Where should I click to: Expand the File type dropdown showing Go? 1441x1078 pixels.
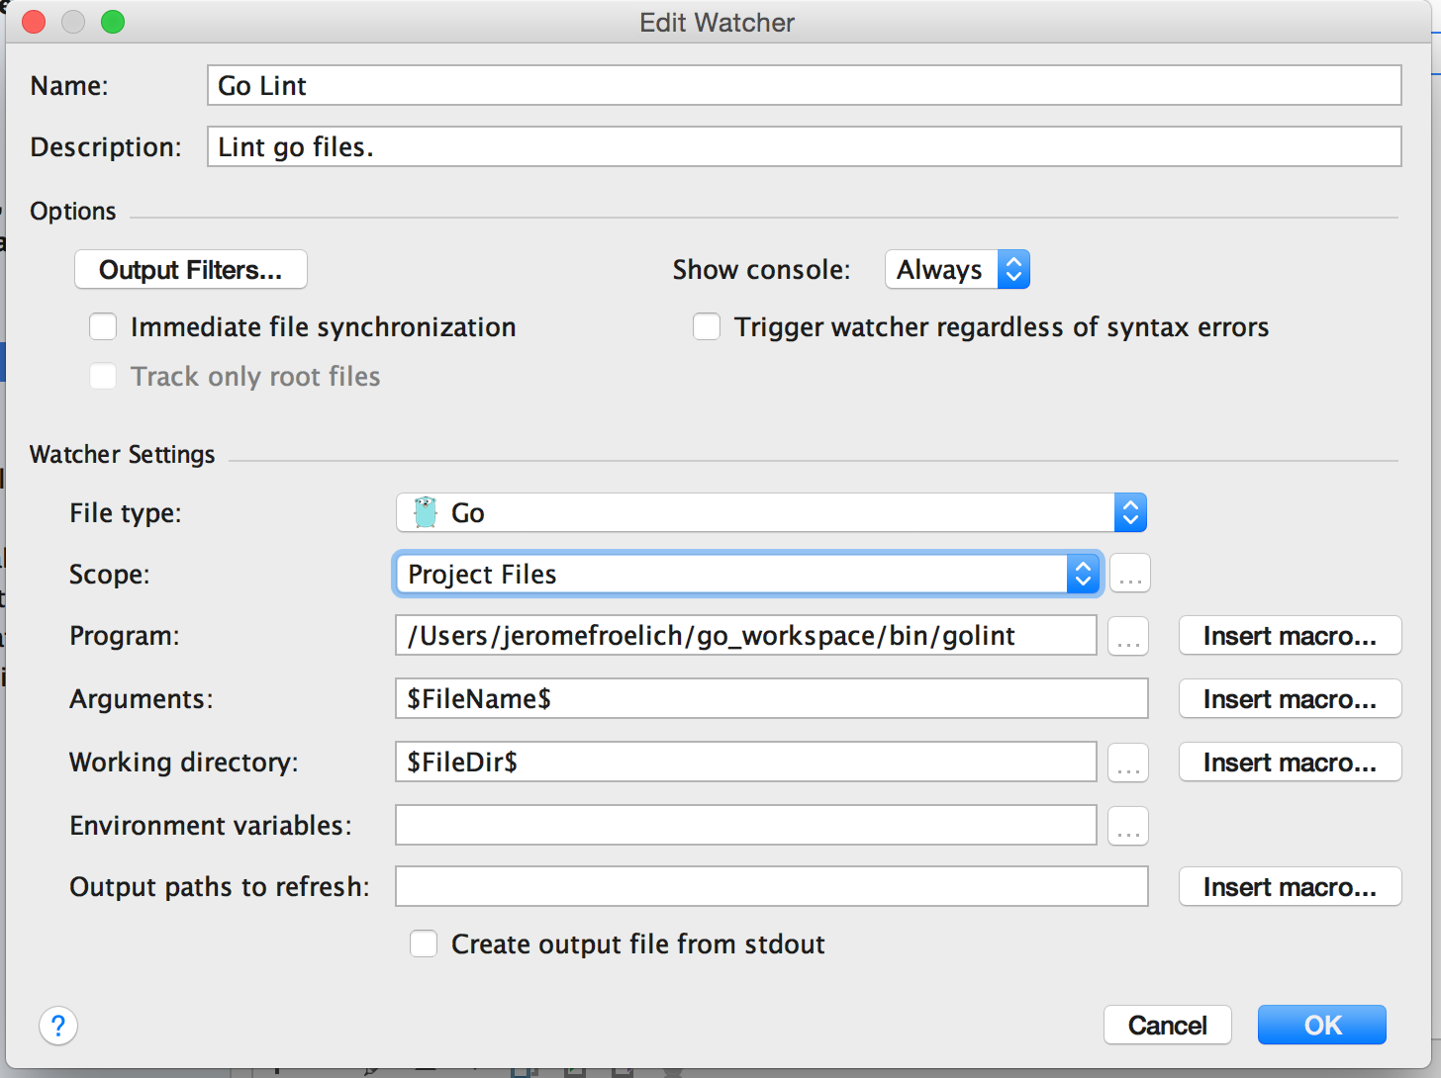(x=771, y=513)
